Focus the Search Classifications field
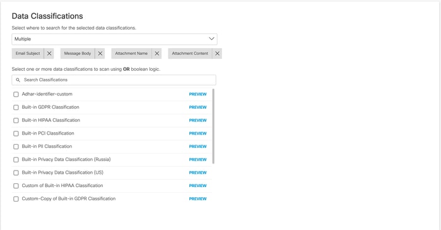This screenshot has width=441, height=230. [x=114, y=80]
